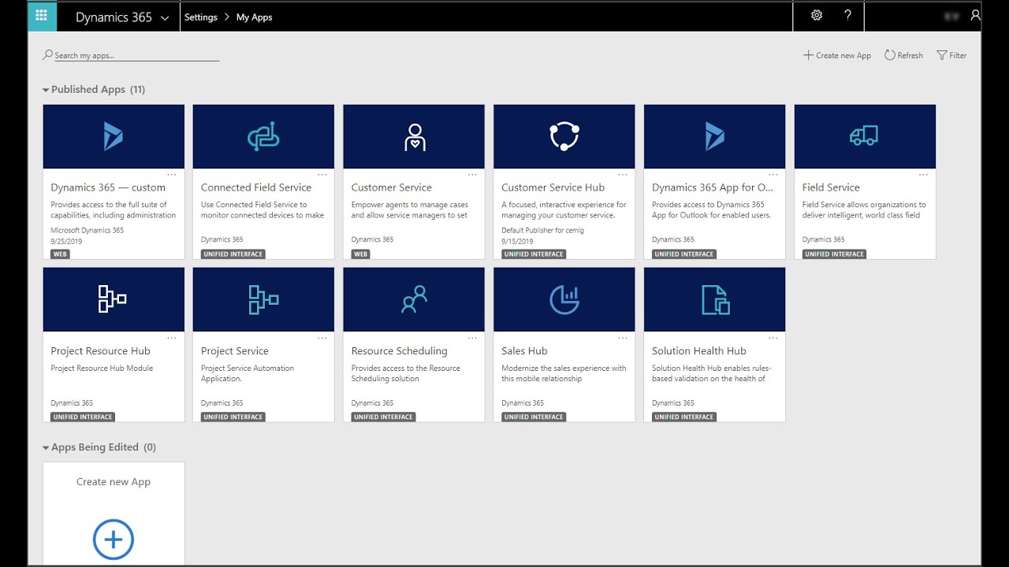Screen dimensions: 1009x567
Task: Focus the Search my apps field
Action: [x=131, y=55]
